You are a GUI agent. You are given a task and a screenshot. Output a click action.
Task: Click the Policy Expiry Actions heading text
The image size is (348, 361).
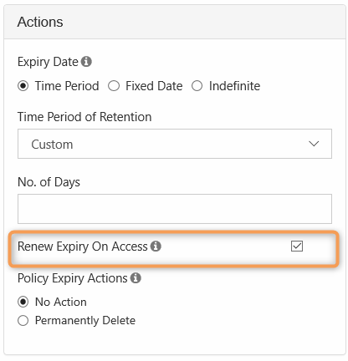72,278
